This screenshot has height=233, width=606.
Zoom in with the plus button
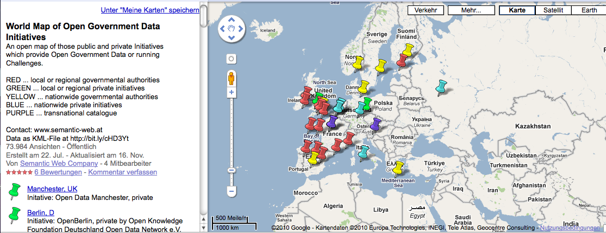[232, 93]
